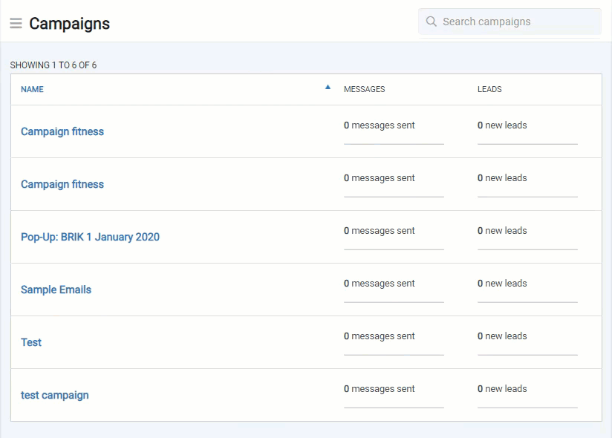This screenshot has width=612, height=438.
Task: Click messages sent bar in first Campaign fitness row
Action: point(394,144)
